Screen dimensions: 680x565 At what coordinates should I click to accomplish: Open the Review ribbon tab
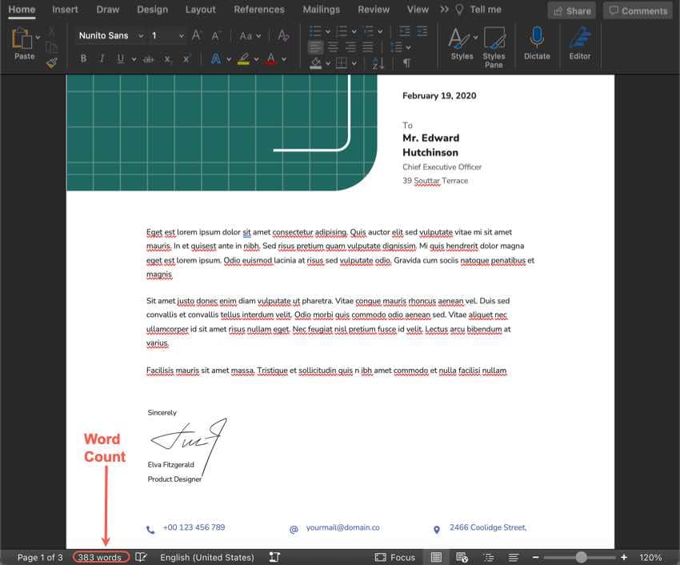click(x=373, y=10)
